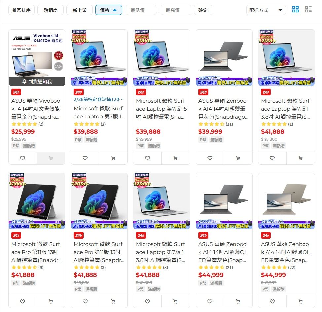The width and height of the screenshot is (322, 312).
Task: Focus the 最低價 input field
Action: 141,10
